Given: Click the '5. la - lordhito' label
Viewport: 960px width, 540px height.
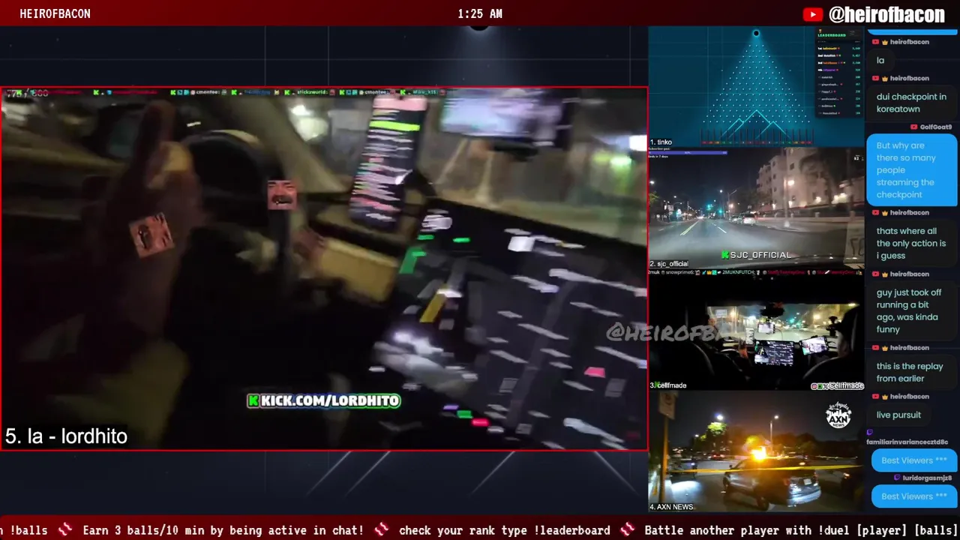Looking at the screenshot, I should [66, 436].
